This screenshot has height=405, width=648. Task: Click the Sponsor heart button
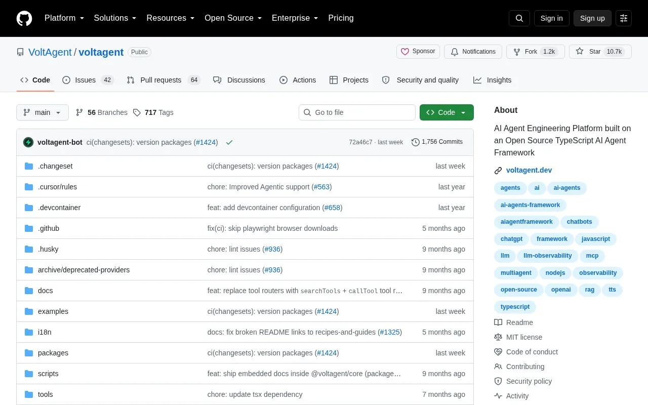coord(418,52)
